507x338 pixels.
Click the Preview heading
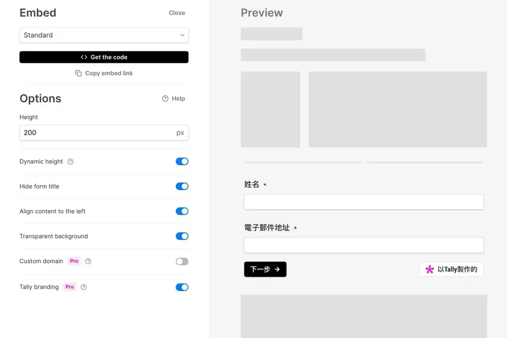click(x=262, y=13)
